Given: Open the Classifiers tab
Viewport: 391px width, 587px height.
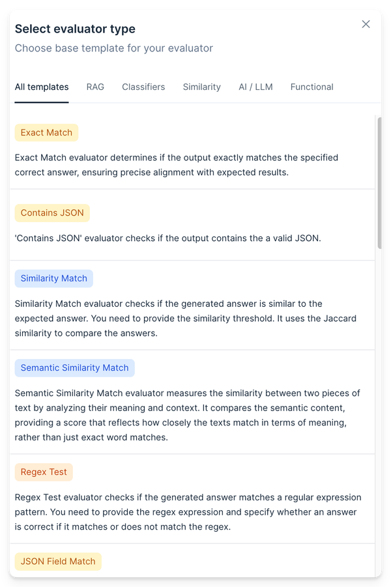Looking at the screenshot, I should (x=143, y=87).
